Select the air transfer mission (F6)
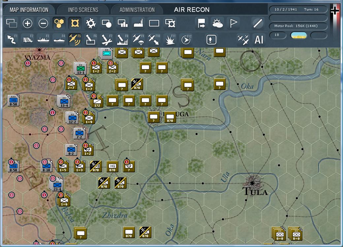 coord(91,40)
